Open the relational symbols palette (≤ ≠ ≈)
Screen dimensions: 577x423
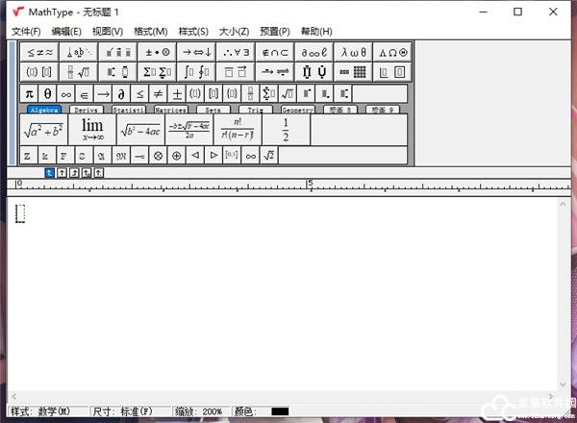[38, 52]
